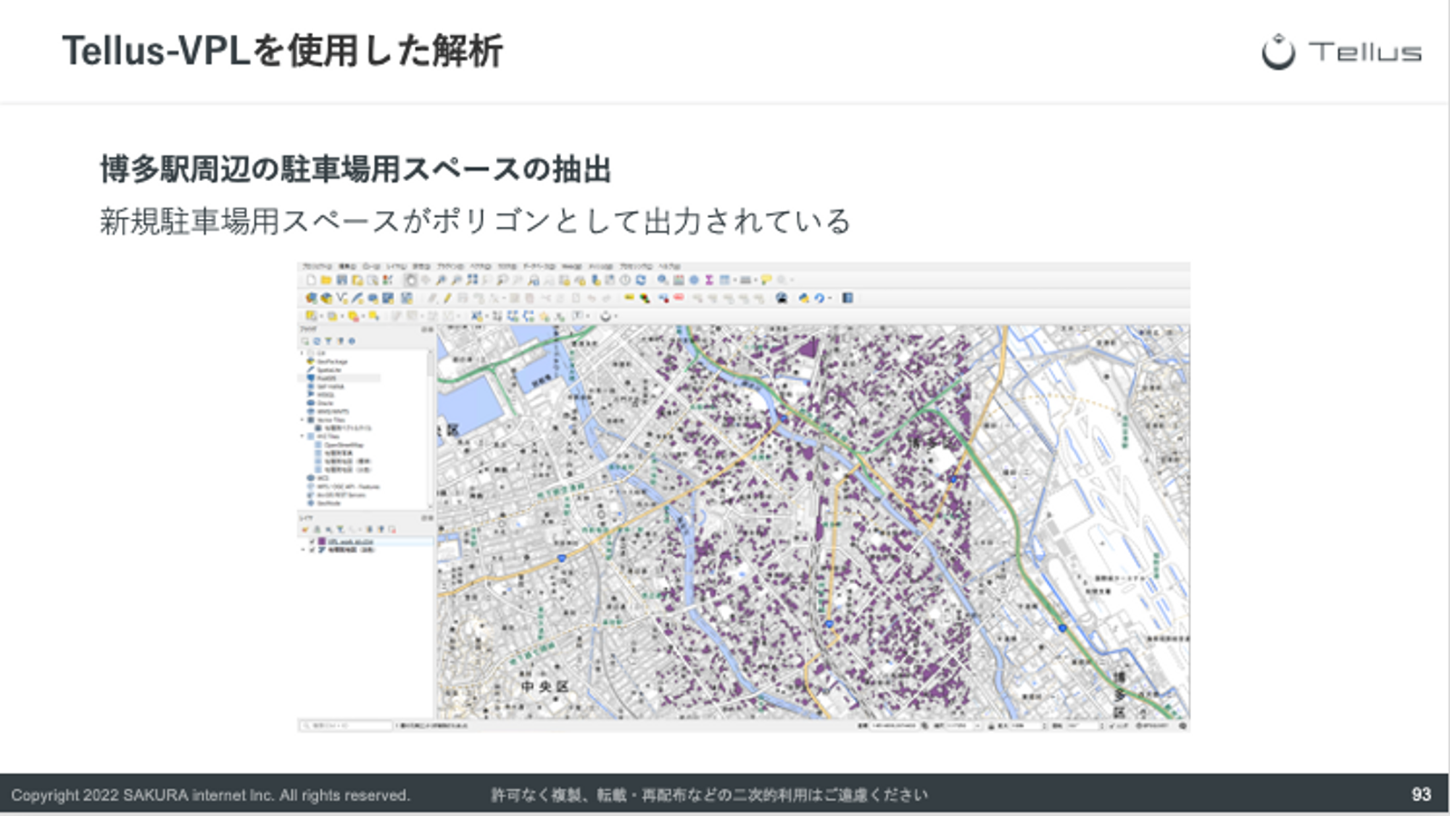
Task: Click the purple color swatch of VPL layer
Action: click(x=321, y=541)
